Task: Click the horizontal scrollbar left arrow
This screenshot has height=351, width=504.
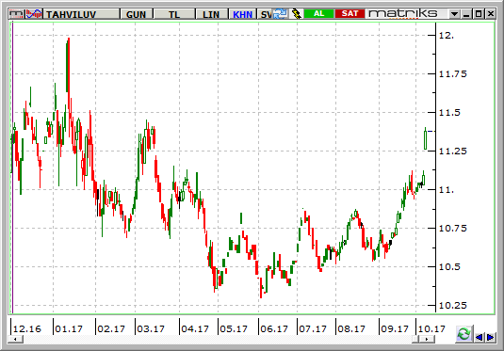Action: pos(15,339)
